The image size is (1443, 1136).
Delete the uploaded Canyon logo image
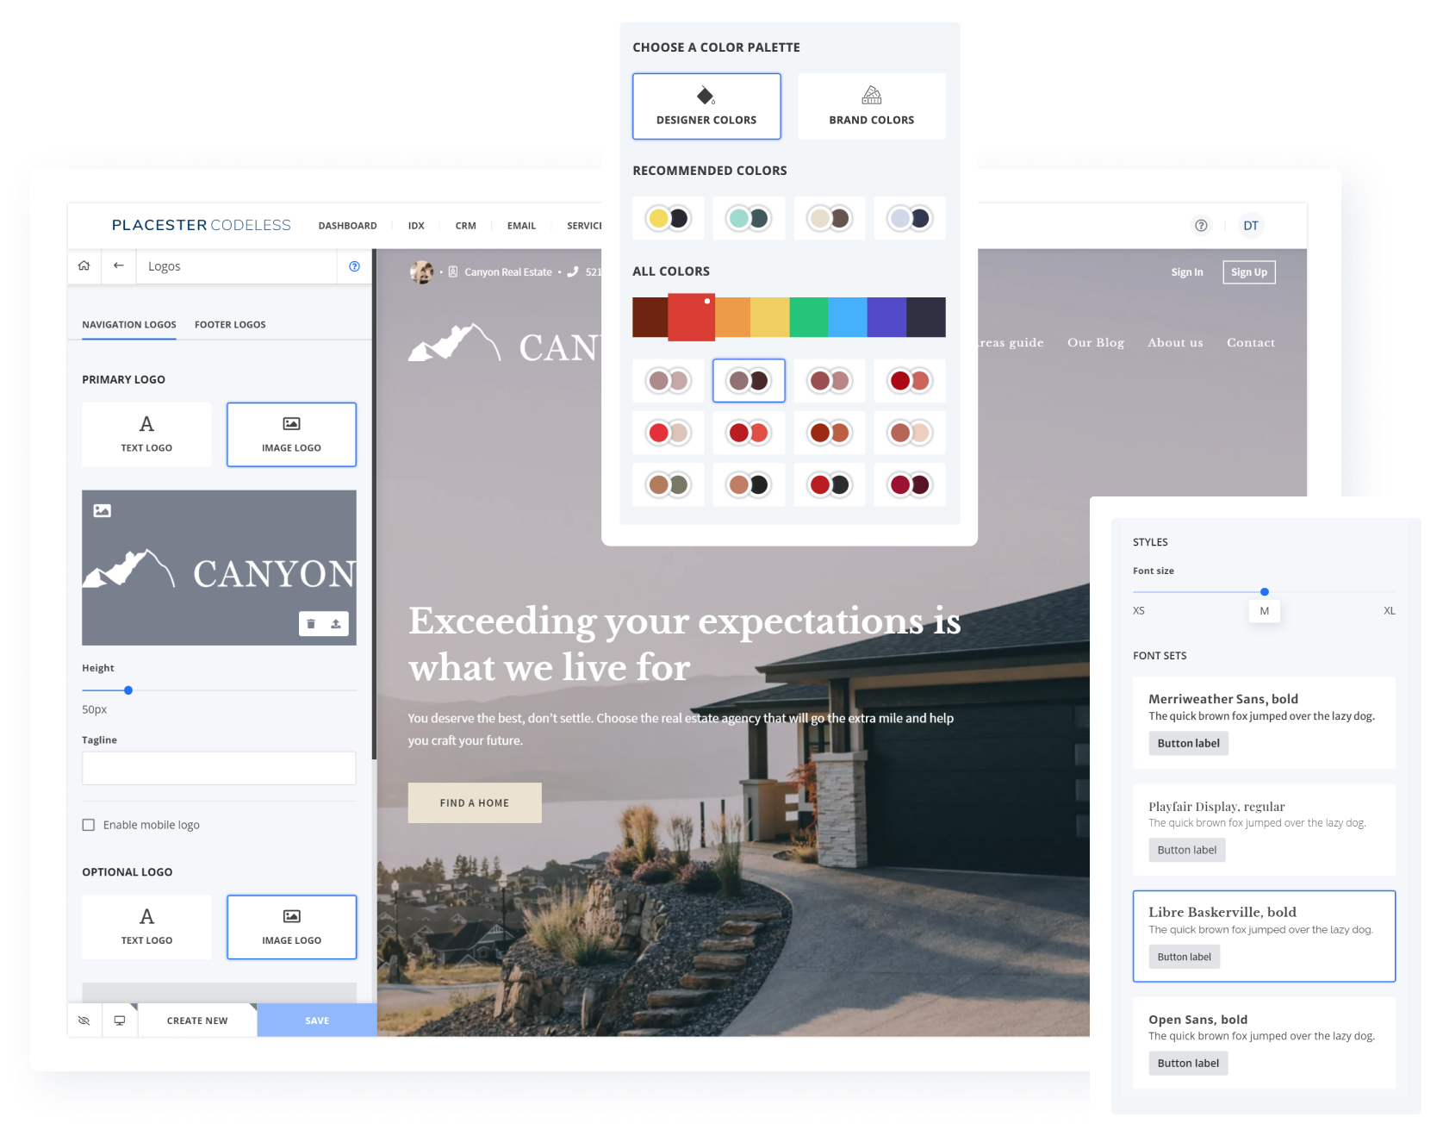(x=311, y=624)
